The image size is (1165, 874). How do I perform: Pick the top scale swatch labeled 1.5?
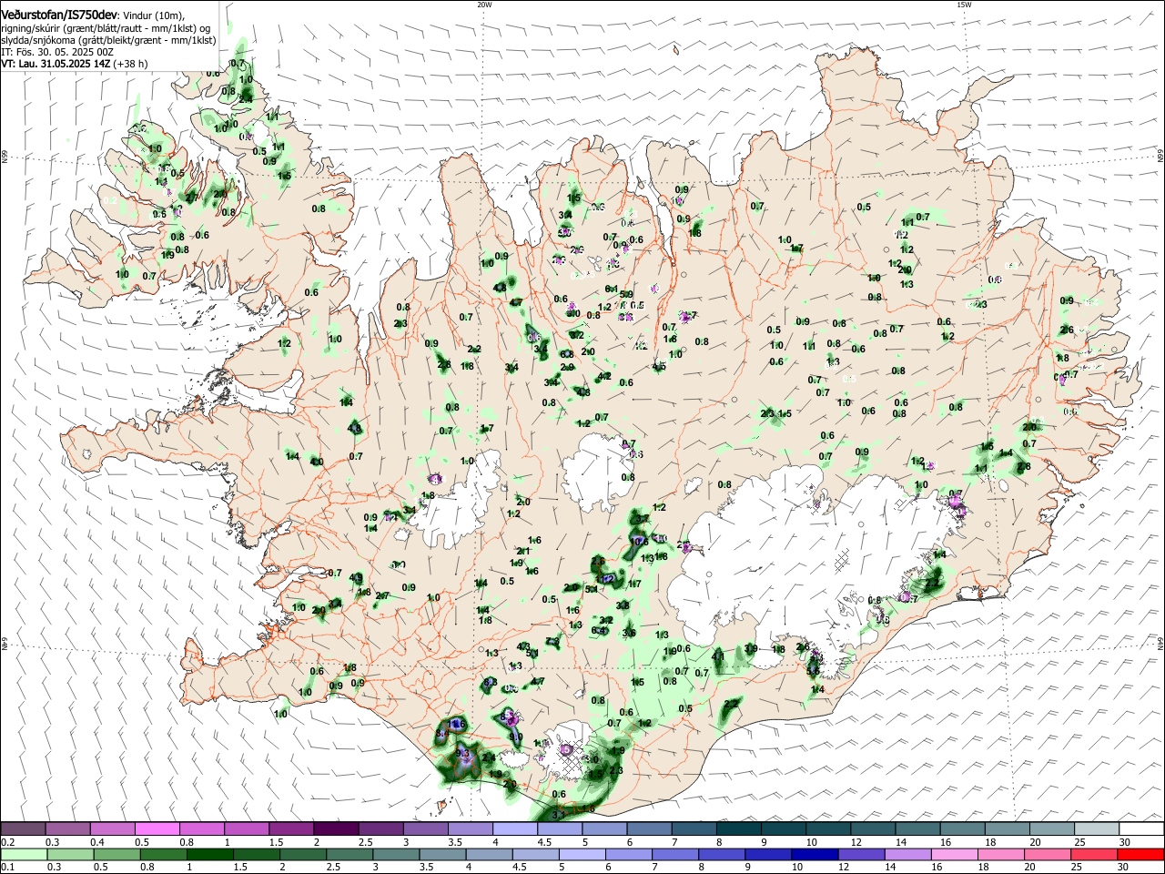(x=291, y=828)
